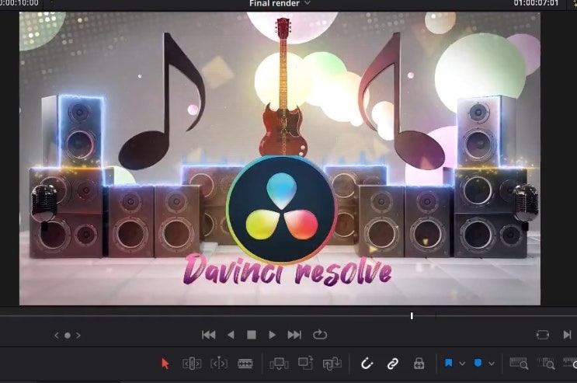Toggle timeline Snapping magnet
Screen dimensions: 577x383
367,364
